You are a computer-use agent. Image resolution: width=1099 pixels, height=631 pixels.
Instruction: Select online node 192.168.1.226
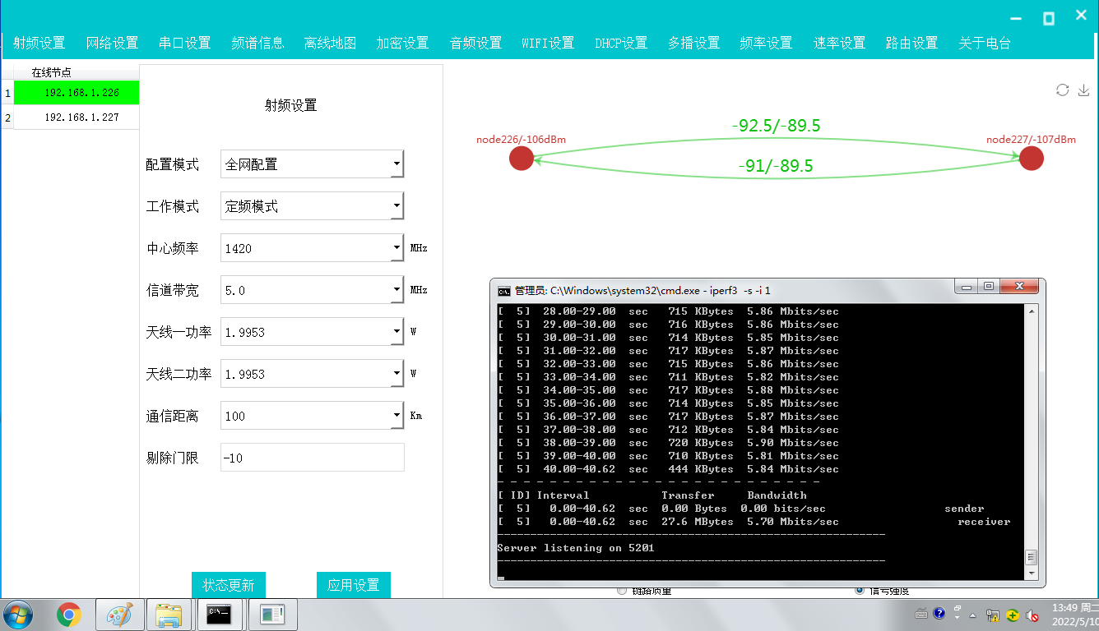[77, 93]
